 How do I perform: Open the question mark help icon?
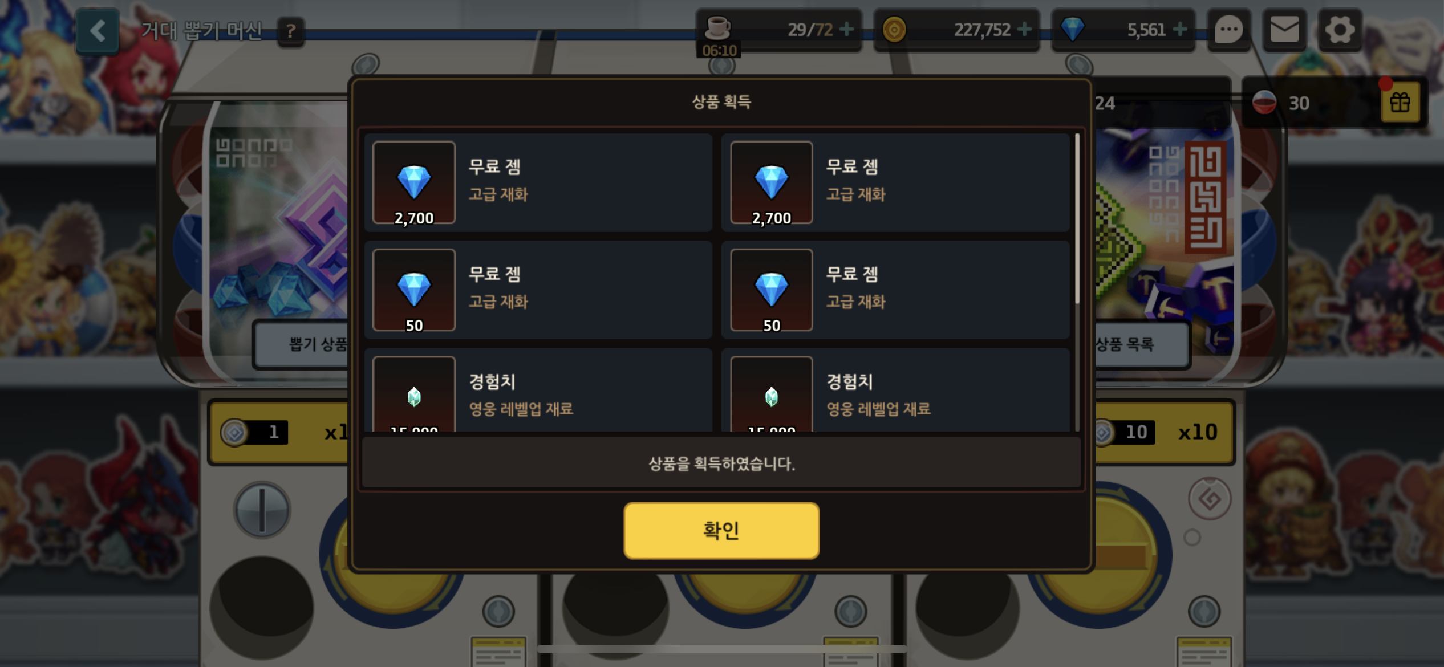291,31
